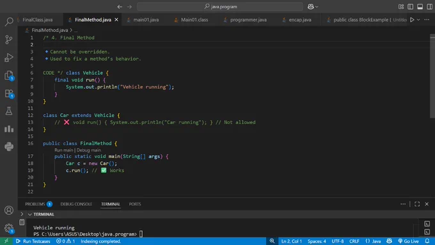Open Run and Debug view
435x245 pixels.
(9, 58)
